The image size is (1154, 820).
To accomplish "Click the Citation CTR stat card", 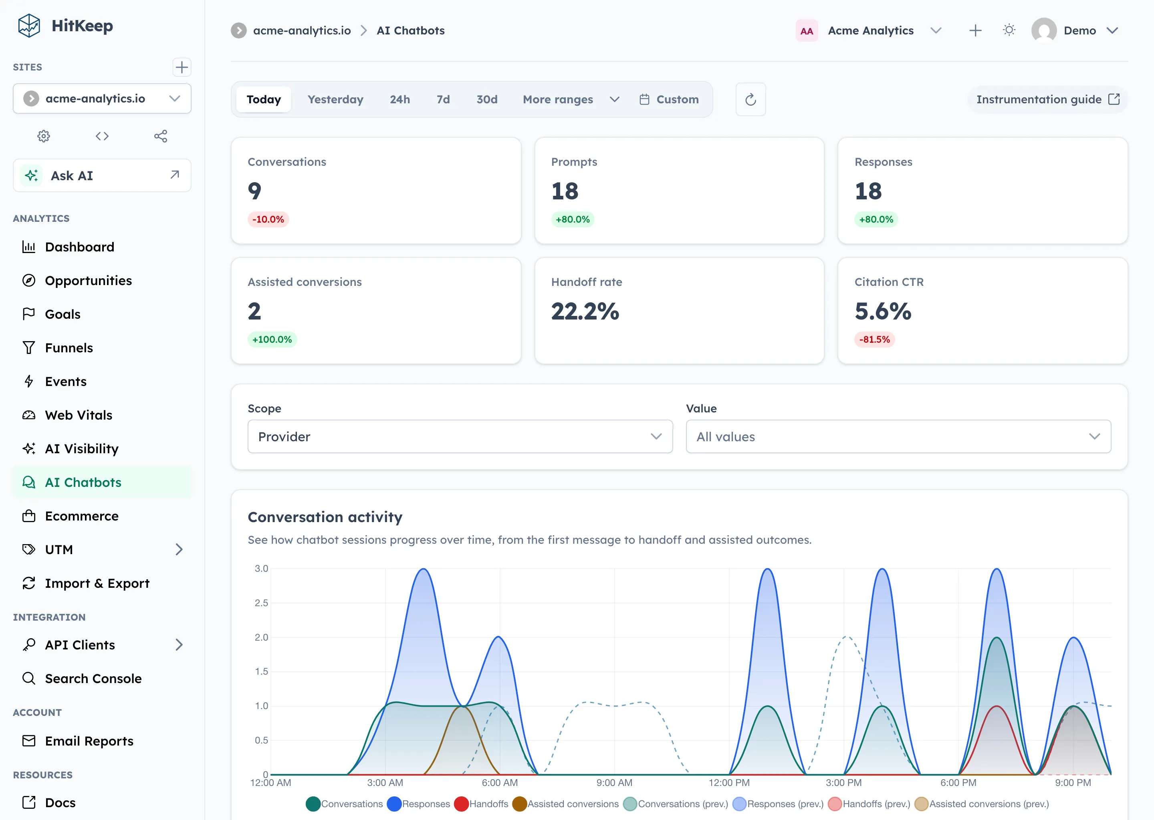I will pos(982,311).
